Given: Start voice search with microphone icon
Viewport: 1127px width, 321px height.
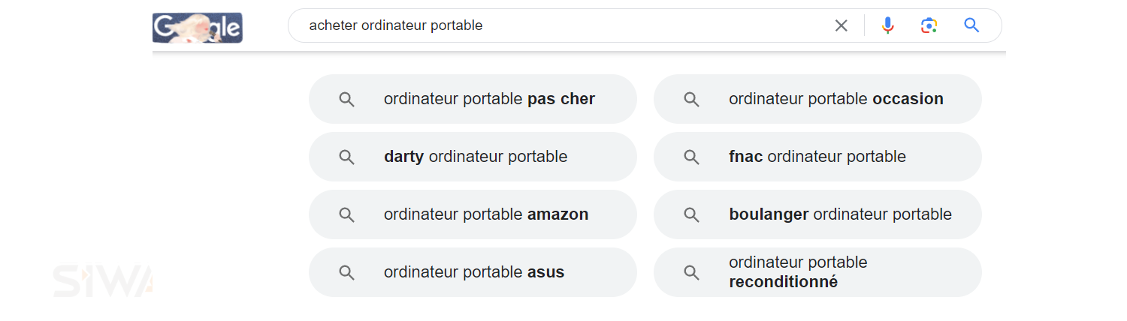Looking at the screenshot, I should 888,26.
